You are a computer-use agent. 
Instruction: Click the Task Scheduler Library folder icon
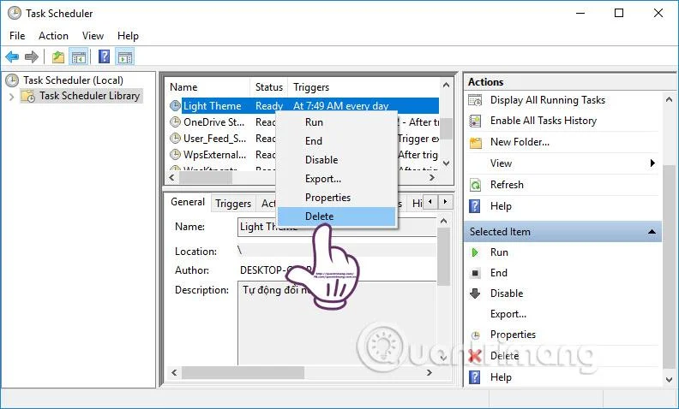28,96
